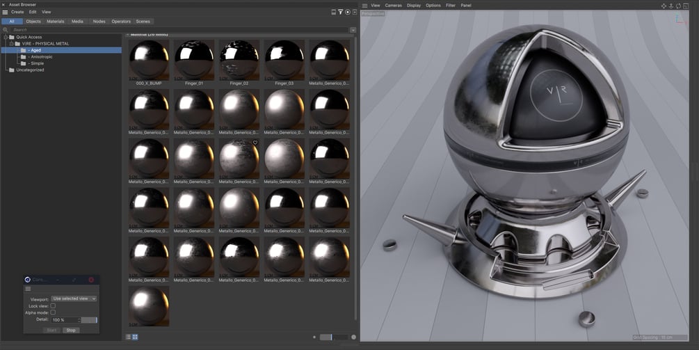Screen dimensions: 699x350
Task: Open the viewport Cameras menu
Action: (394, 6)
